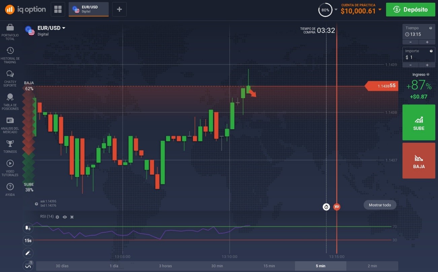Open Portafolio Total in sidebar
Viewport: 438px width, 272px height.
click(10, 32)
